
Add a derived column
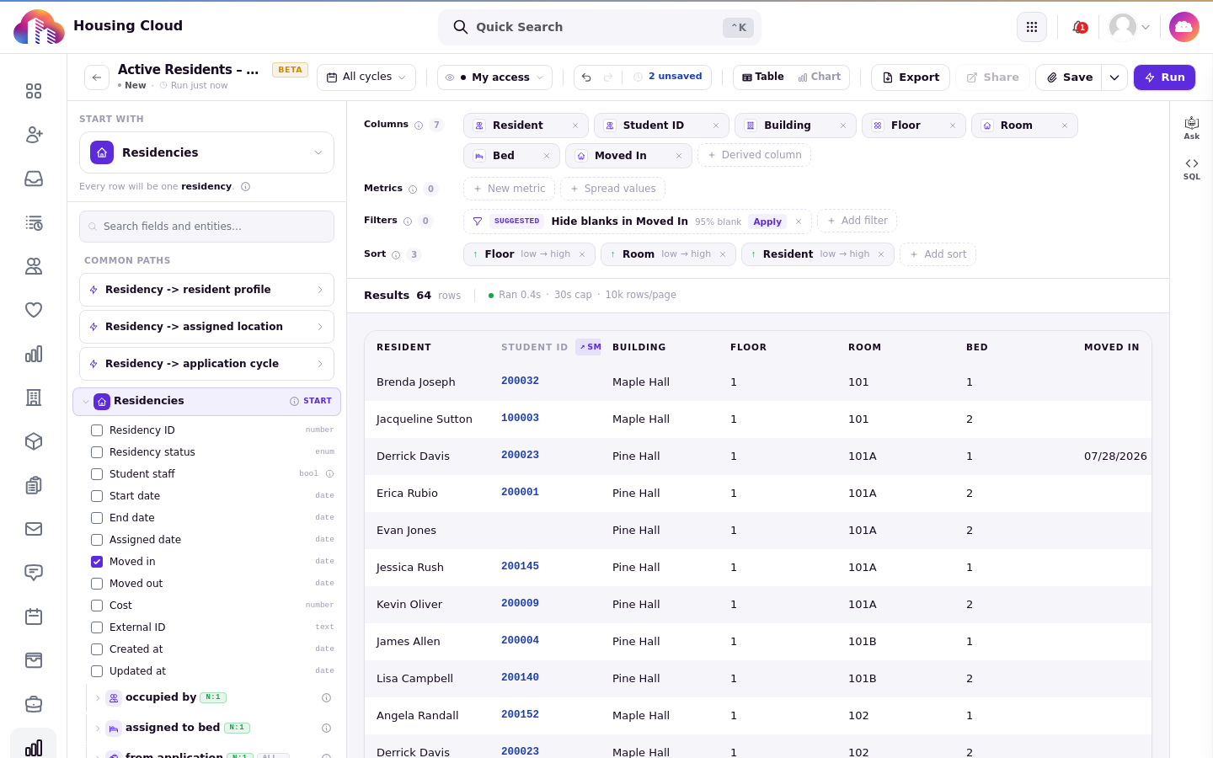tap(754, 155)
